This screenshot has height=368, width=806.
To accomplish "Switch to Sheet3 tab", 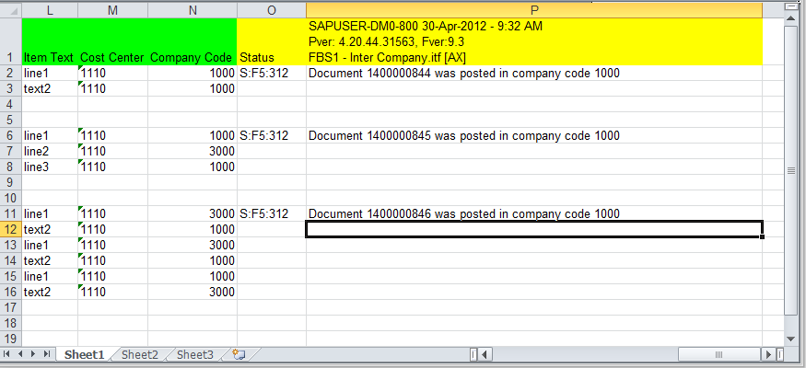I will [x=195, y=354].
